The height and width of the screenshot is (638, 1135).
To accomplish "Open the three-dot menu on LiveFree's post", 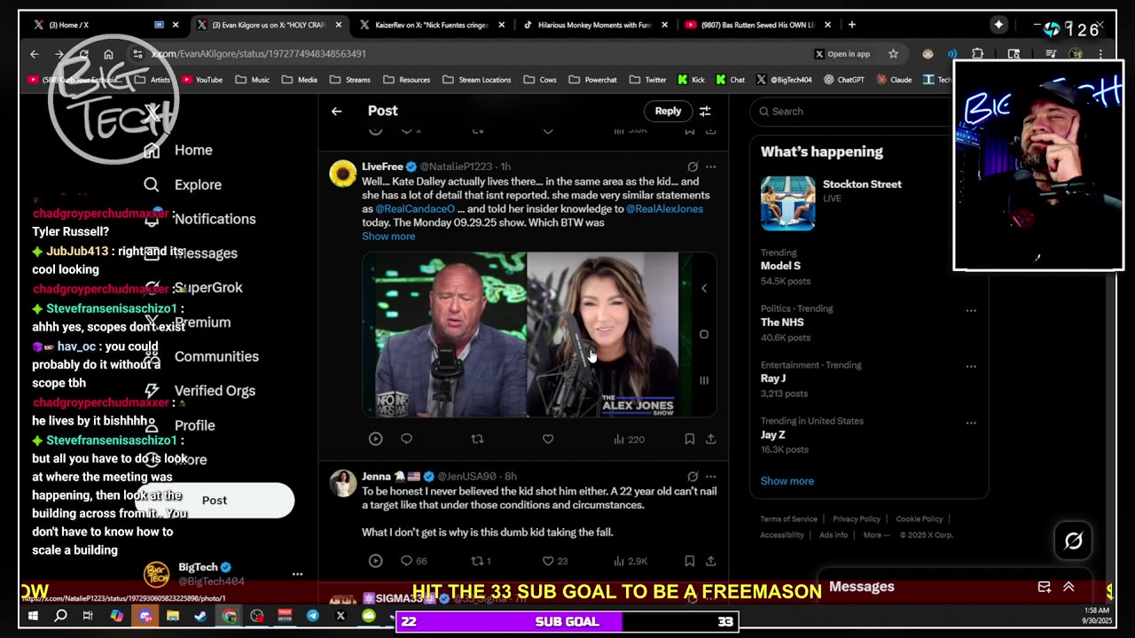I will [x=710, y=167].
